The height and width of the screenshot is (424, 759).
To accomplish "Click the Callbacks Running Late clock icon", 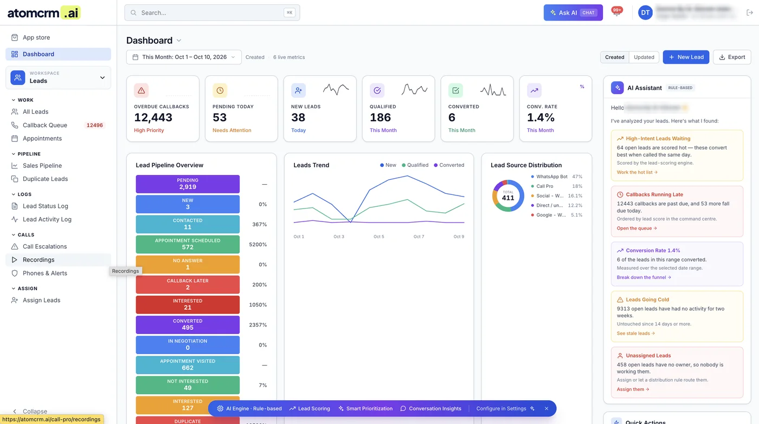I will [620, 194].
